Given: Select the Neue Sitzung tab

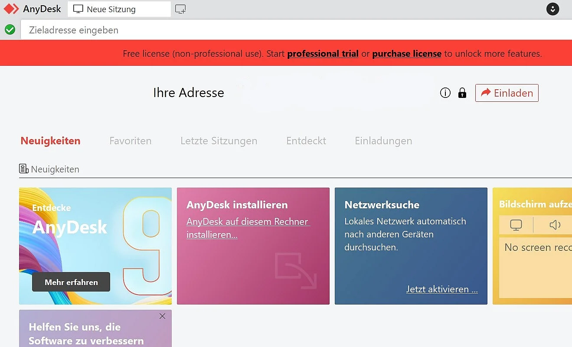Looking at the screenshot, I should [x=119, y=9].
